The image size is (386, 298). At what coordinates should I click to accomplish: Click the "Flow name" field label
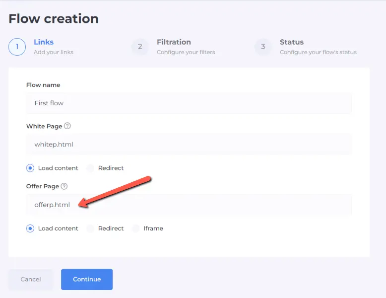point(43,85)
